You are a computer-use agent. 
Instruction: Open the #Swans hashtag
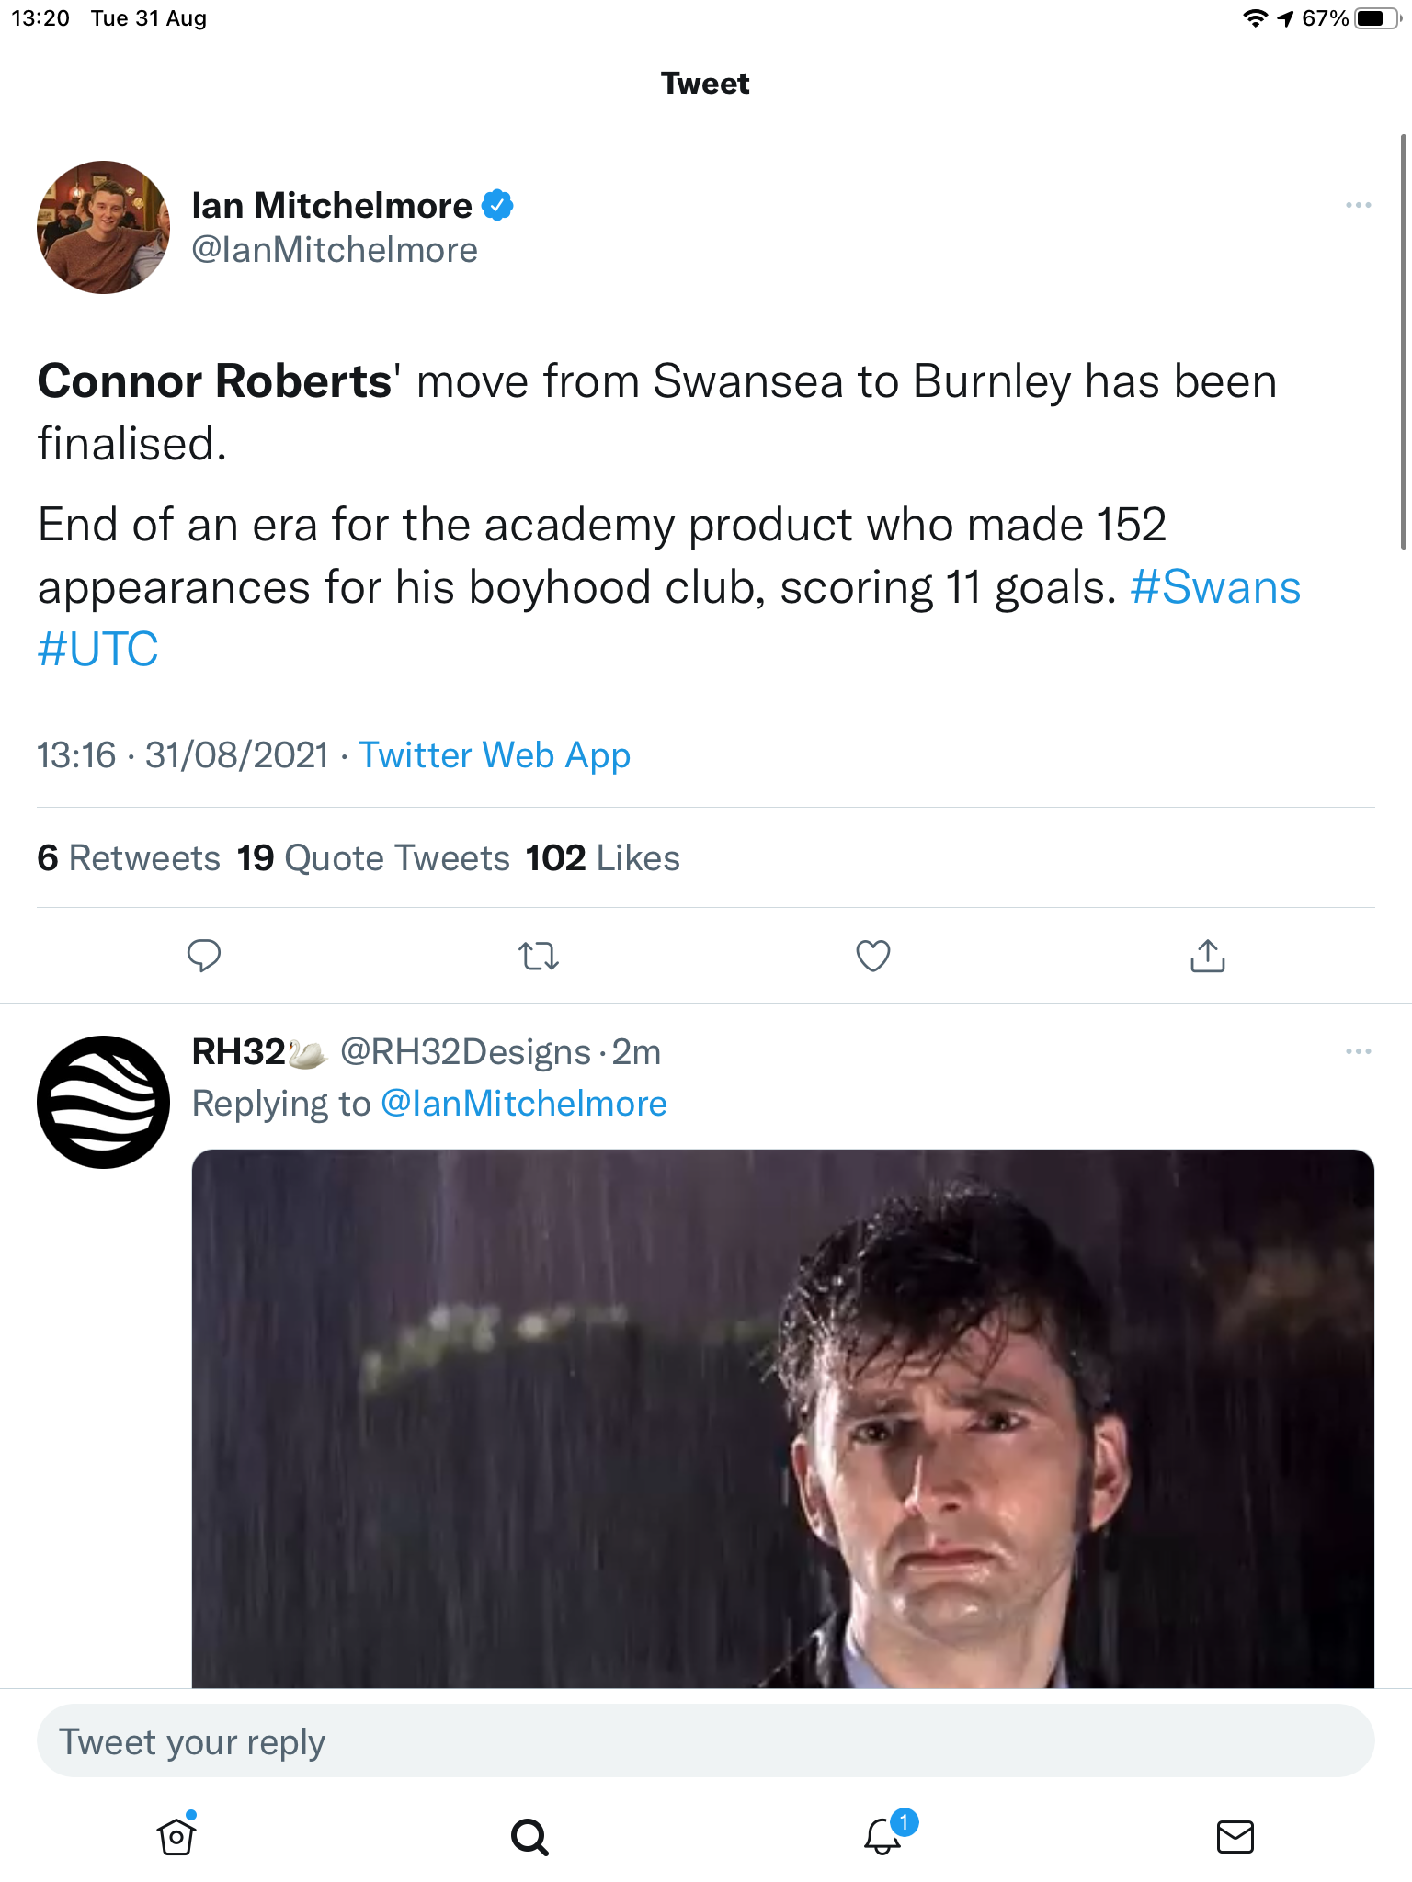(1215, 587)
